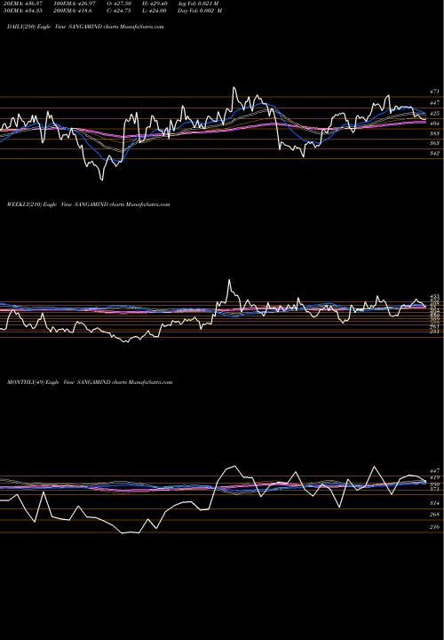Click the 404 price label on daily chart
Viewport: 444px width, 640px height.
tap(434, 124)
